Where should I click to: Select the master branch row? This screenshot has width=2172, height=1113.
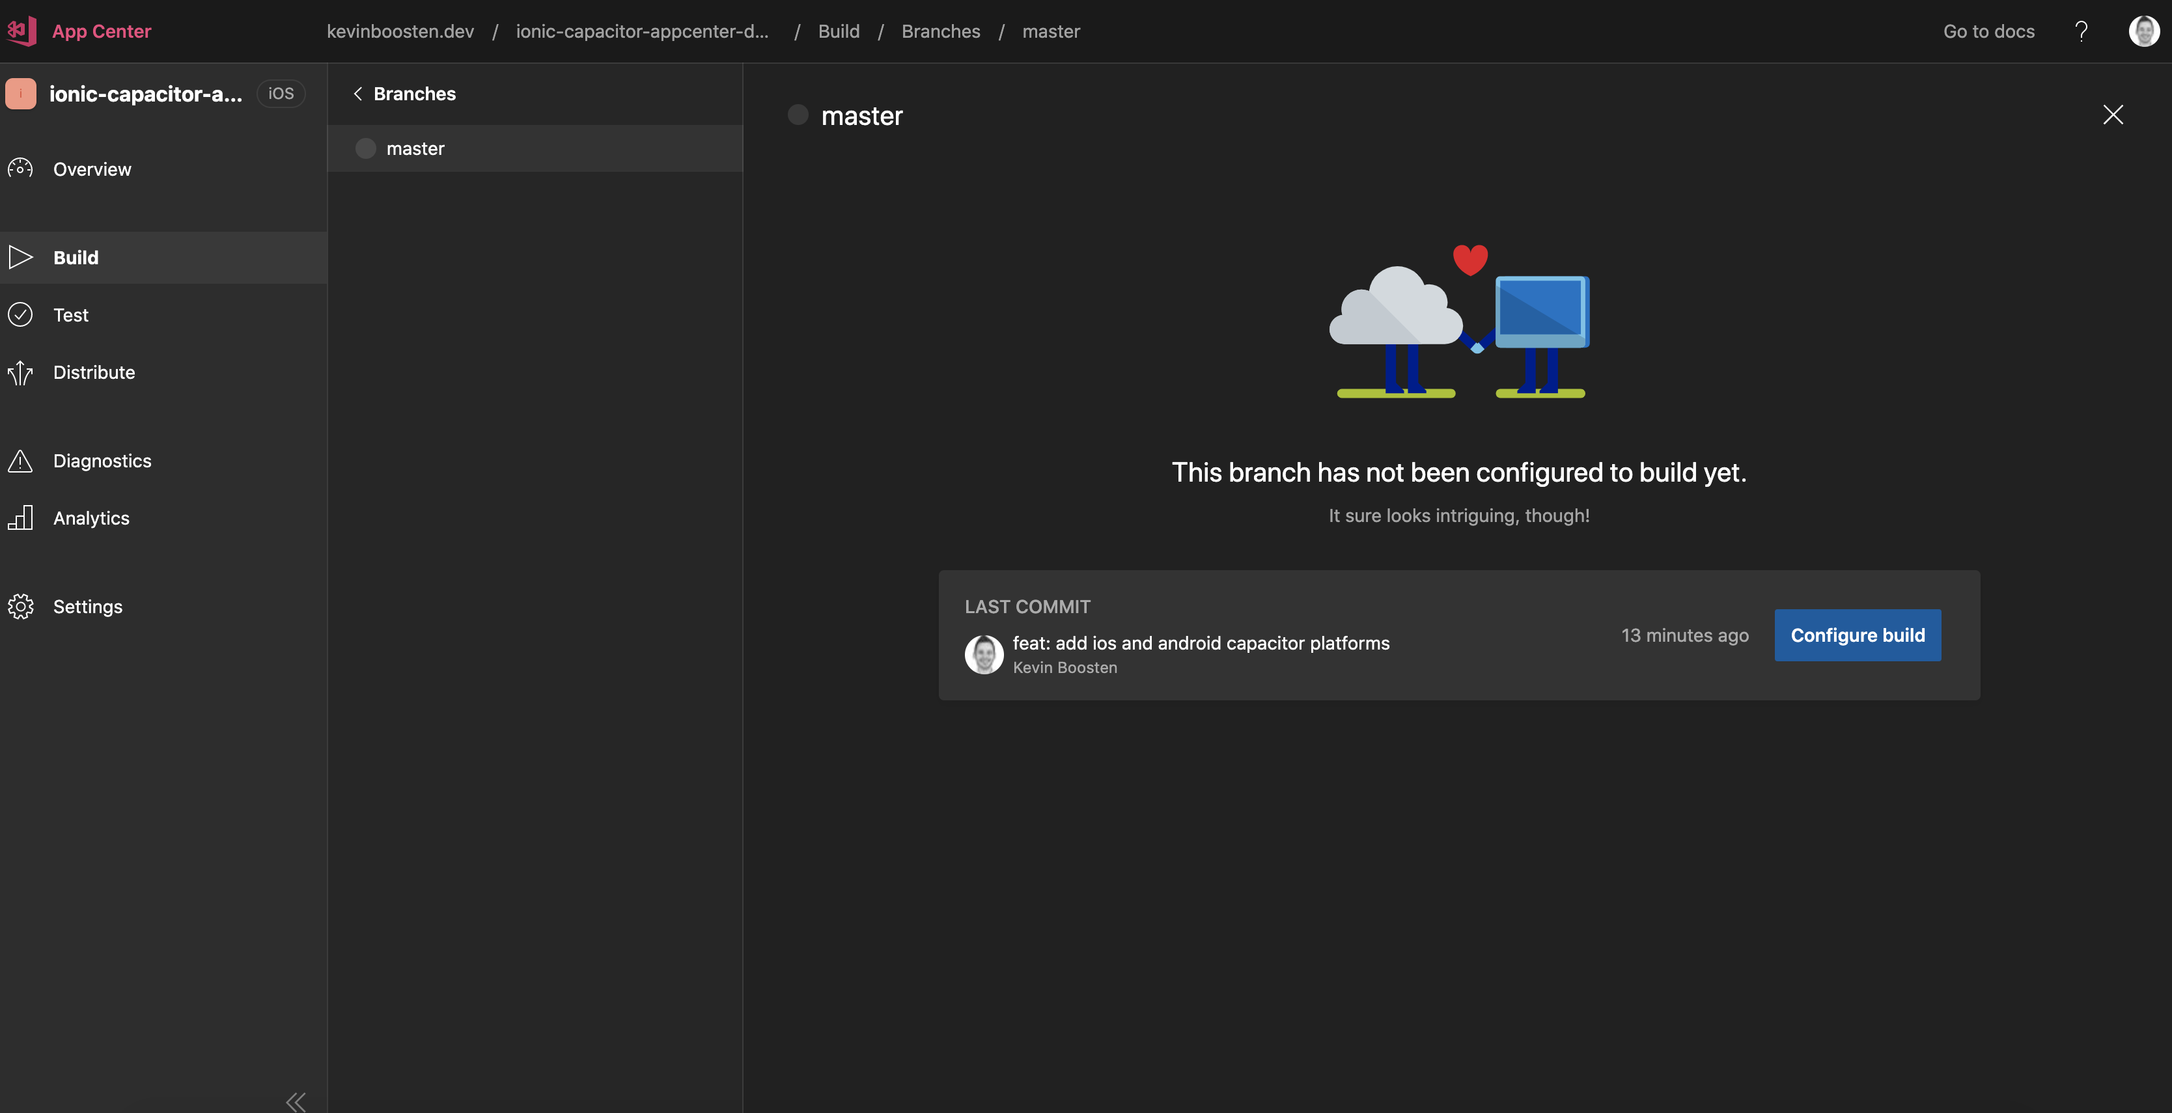tap(535, 148)
